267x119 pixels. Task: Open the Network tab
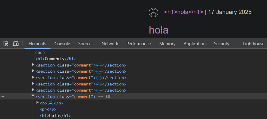pyautogui.click(x=110, y=44)
